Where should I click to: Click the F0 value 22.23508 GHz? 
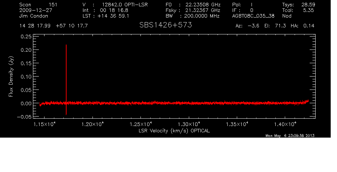203,5
